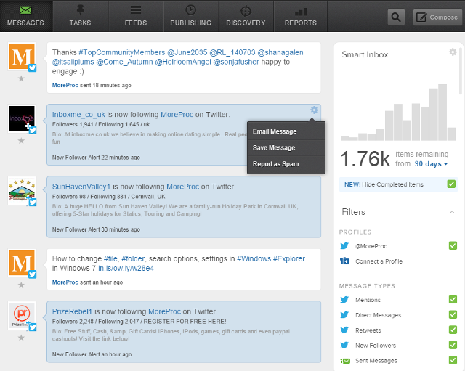This screenshot has height=371, width=465.
Task: Uncheck the Mentions filter checkbox
Action: (x=453, y=300)
